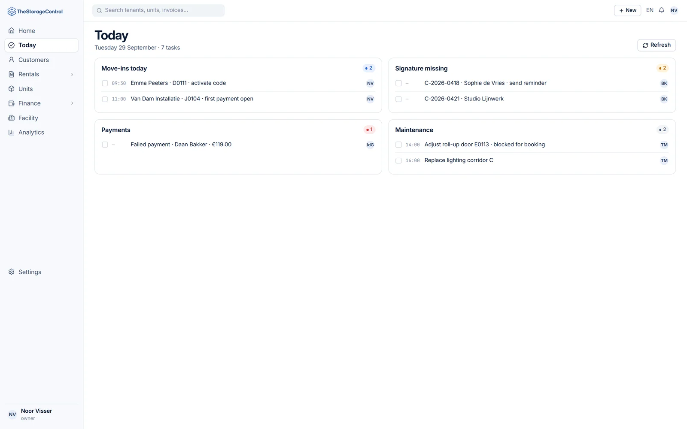Go to Customers page
687x429 pixels.
41,60
